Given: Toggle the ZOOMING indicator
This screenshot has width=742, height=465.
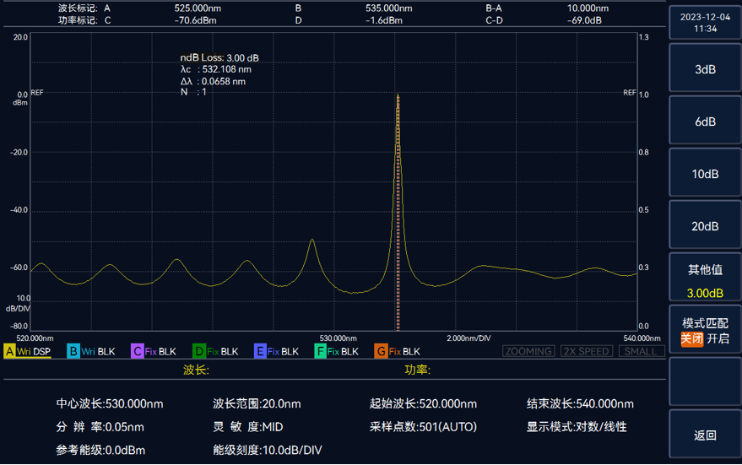Looking at the screenshot, I should (528, 351).
